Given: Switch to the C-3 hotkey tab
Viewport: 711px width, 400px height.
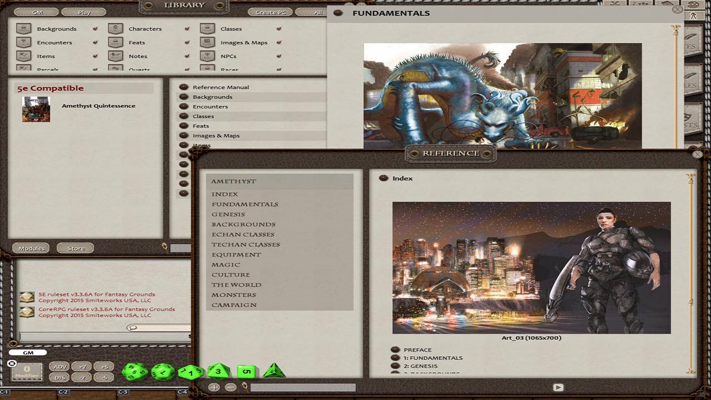Looking at the screenshot, I should point(123,392).
